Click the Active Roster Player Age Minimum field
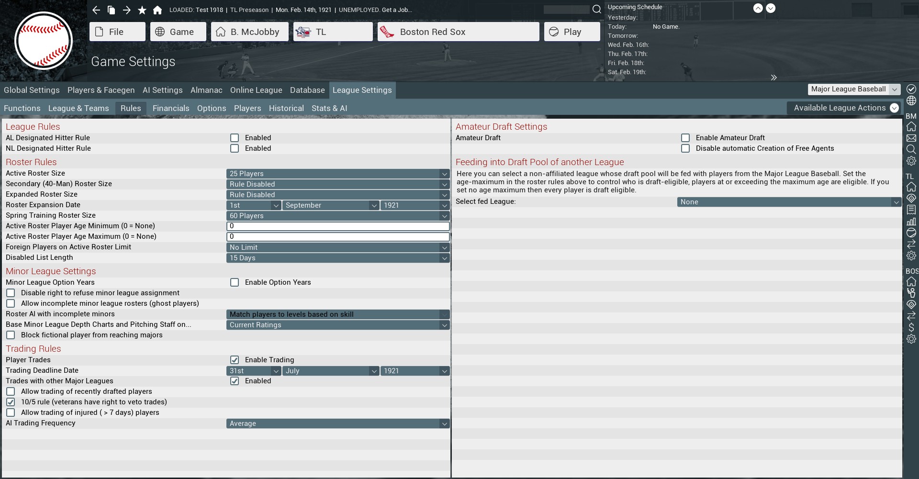919x479 pixels. [x=337, y=226]
